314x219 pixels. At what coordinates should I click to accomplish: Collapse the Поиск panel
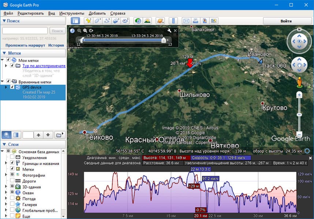click(4, 21)
